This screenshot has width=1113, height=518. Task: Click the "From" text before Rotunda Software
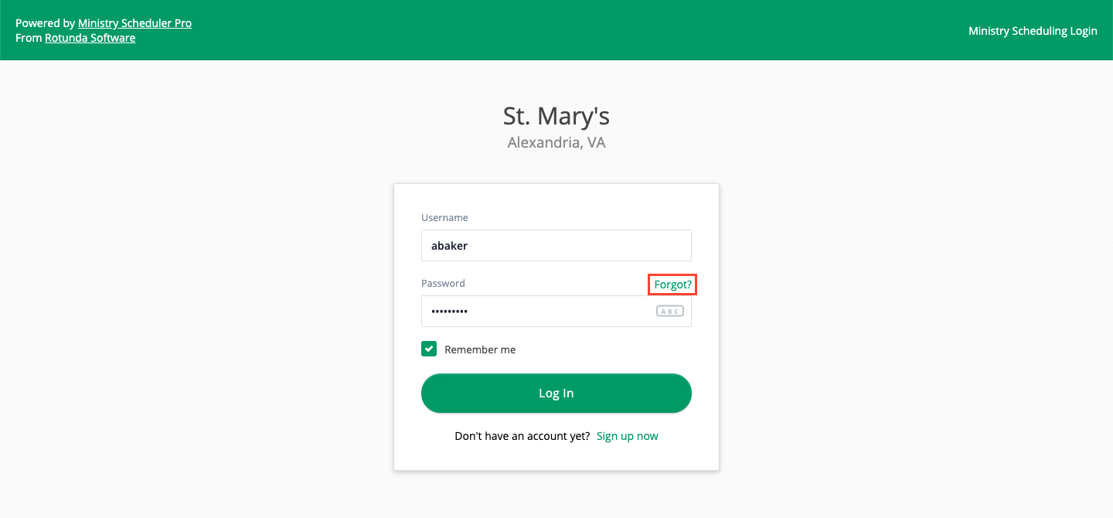[29, 38]
